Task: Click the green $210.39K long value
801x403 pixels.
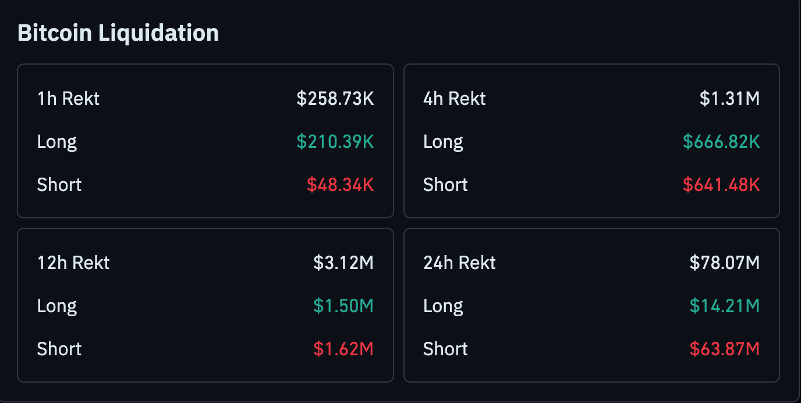Action: coord(335,142)
